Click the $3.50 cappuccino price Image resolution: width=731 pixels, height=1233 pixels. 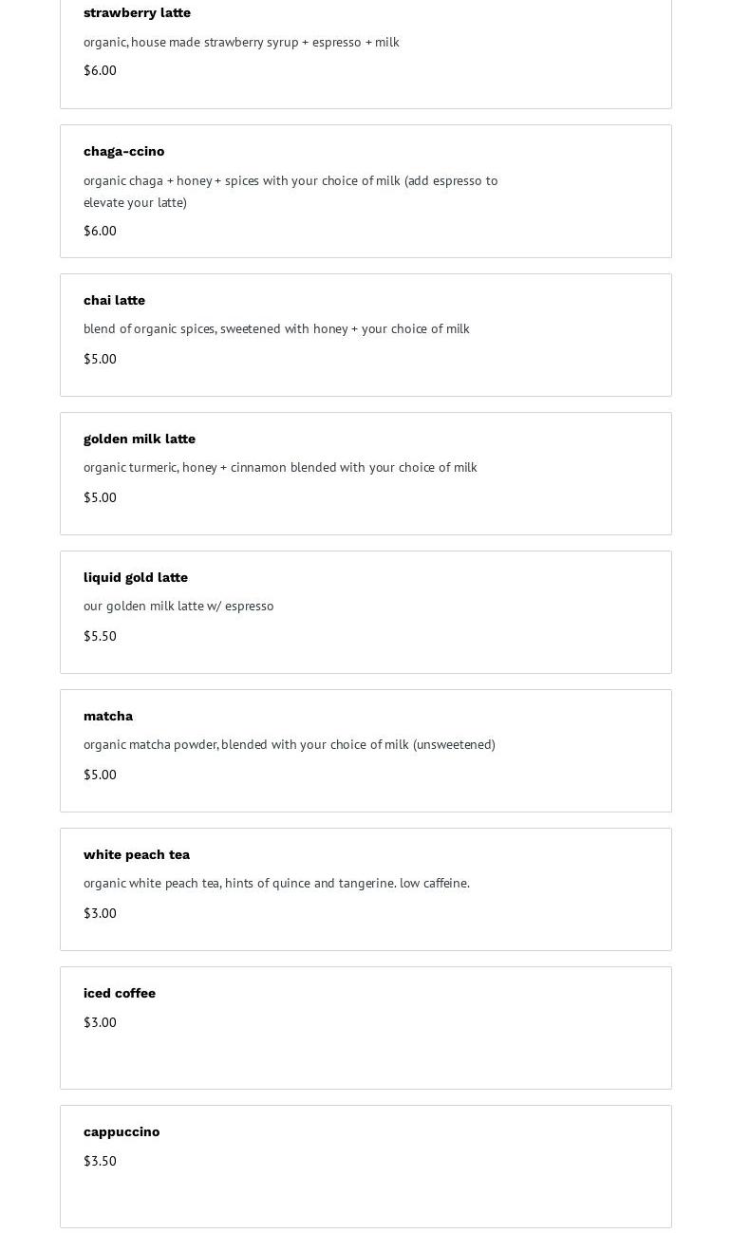tap(100, 1161)
